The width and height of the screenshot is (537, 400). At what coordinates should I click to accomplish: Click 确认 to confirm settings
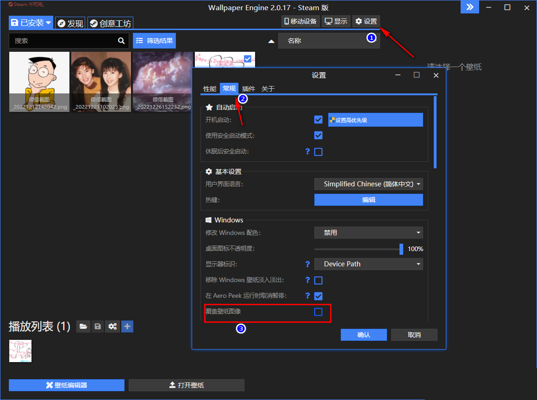pyautogui.click(x=364, y=335)
